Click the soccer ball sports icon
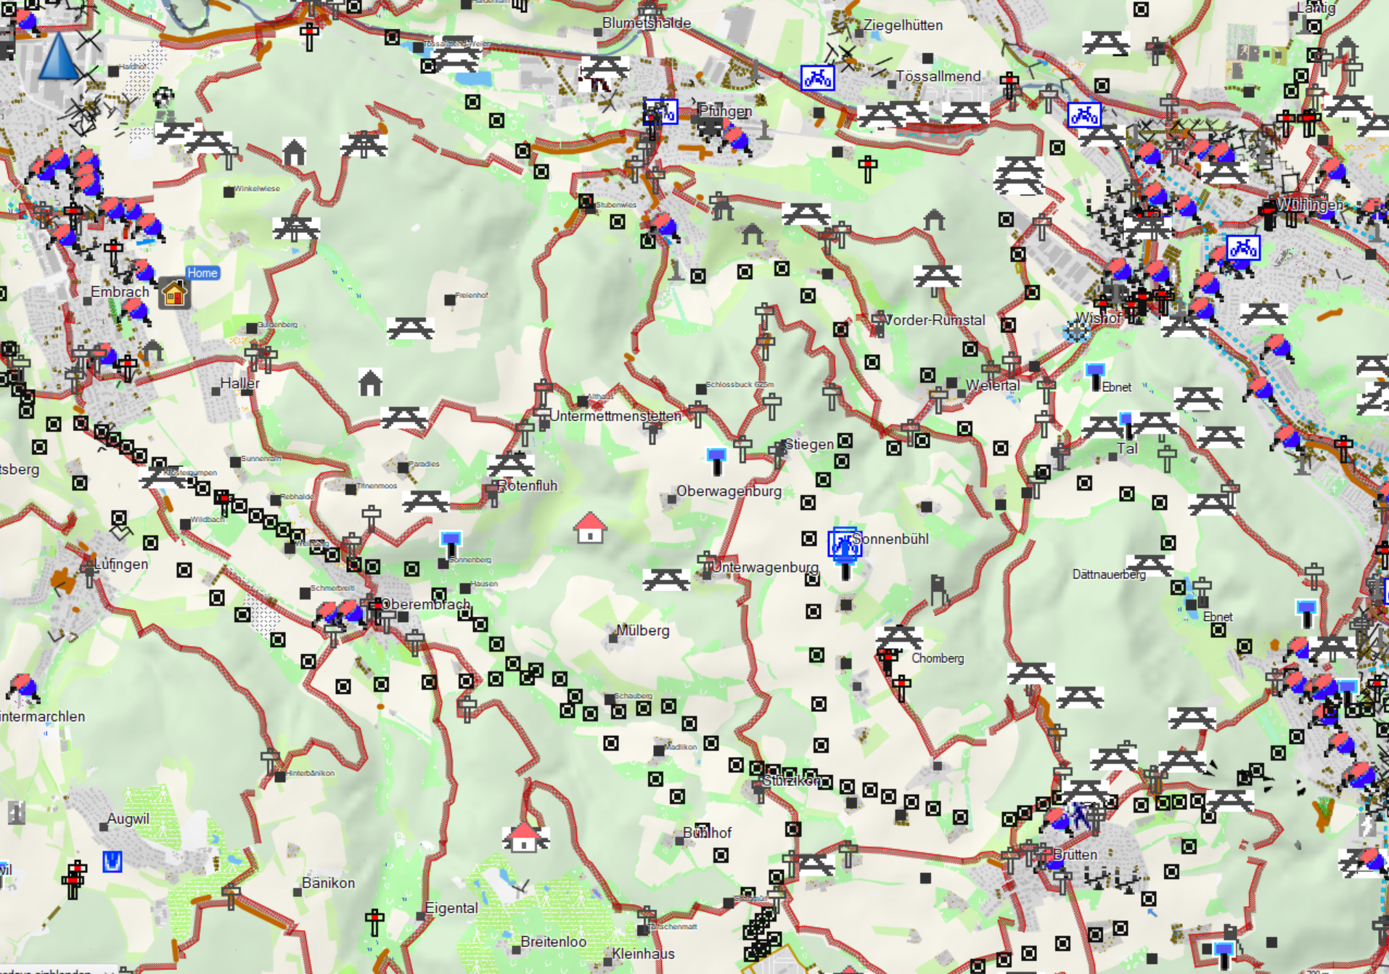Screen dimensions: 1389x974 (x=165, y=97)
